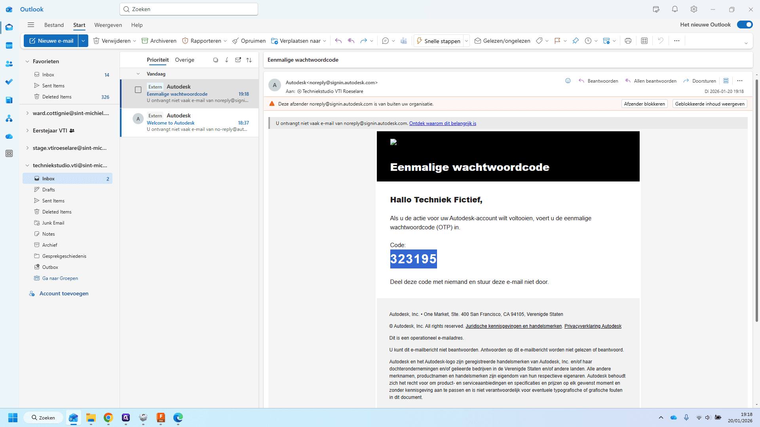
Task: Click the emoji reaction icon in message header
Action: [x=568, y=81]
